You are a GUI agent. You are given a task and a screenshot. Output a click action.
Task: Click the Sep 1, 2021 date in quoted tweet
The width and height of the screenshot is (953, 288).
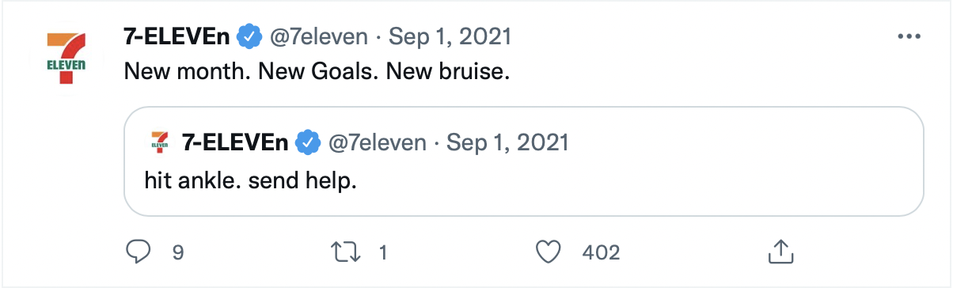pos(508,144)
